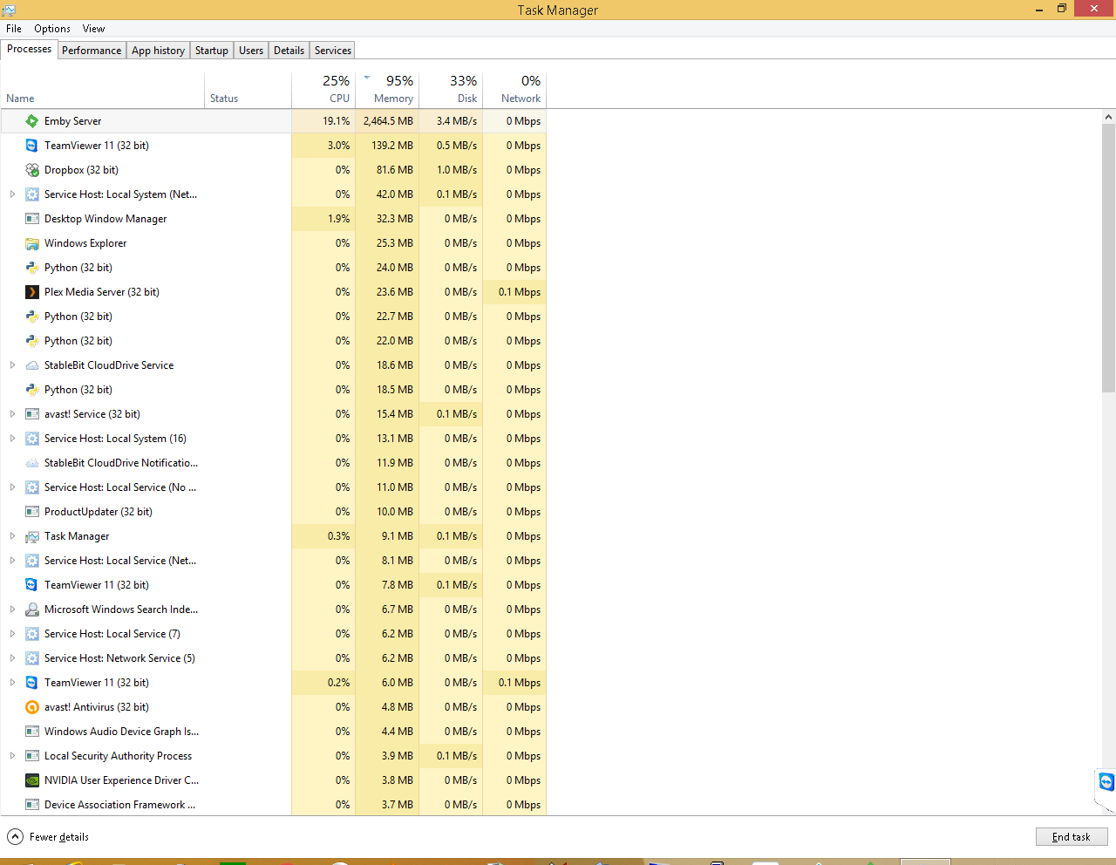Switch to the Performance tab
Screen dimensions: 1116x865
(92, 50)
